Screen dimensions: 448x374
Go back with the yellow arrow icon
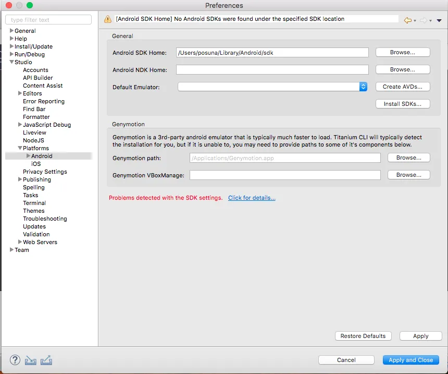(408, 20)
